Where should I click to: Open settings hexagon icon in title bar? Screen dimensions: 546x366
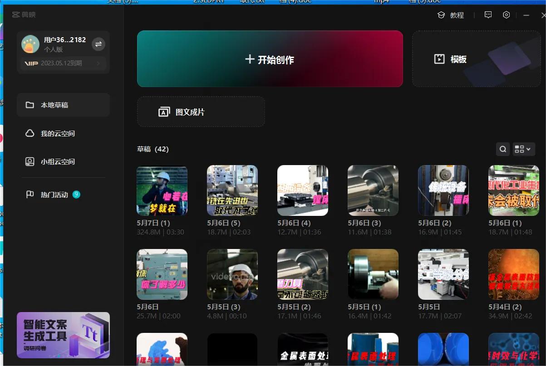click(507, 15)
